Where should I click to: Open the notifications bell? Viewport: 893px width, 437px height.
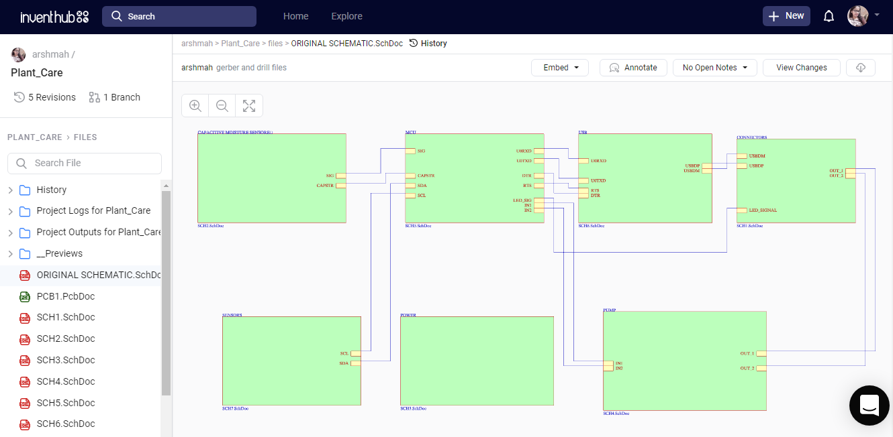(829, 16)
